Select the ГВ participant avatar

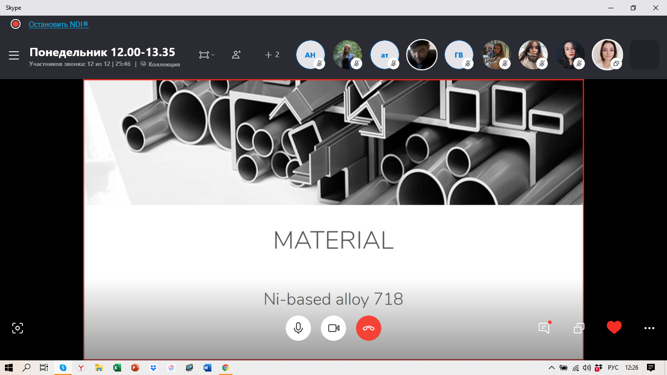click(459, 55)
